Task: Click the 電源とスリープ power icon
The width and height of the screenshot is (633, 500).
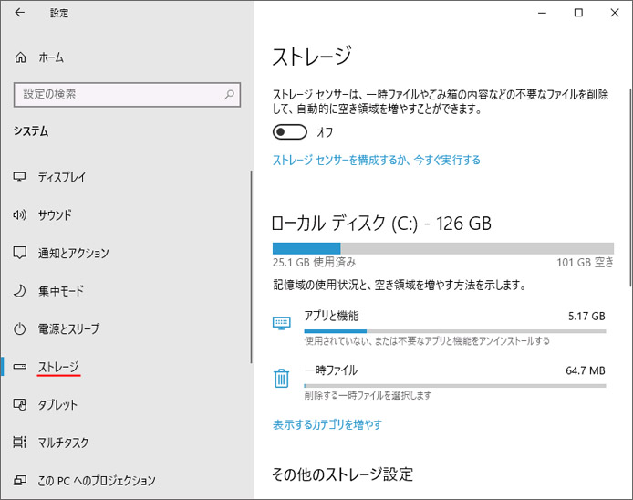Action: coord(20,328)
